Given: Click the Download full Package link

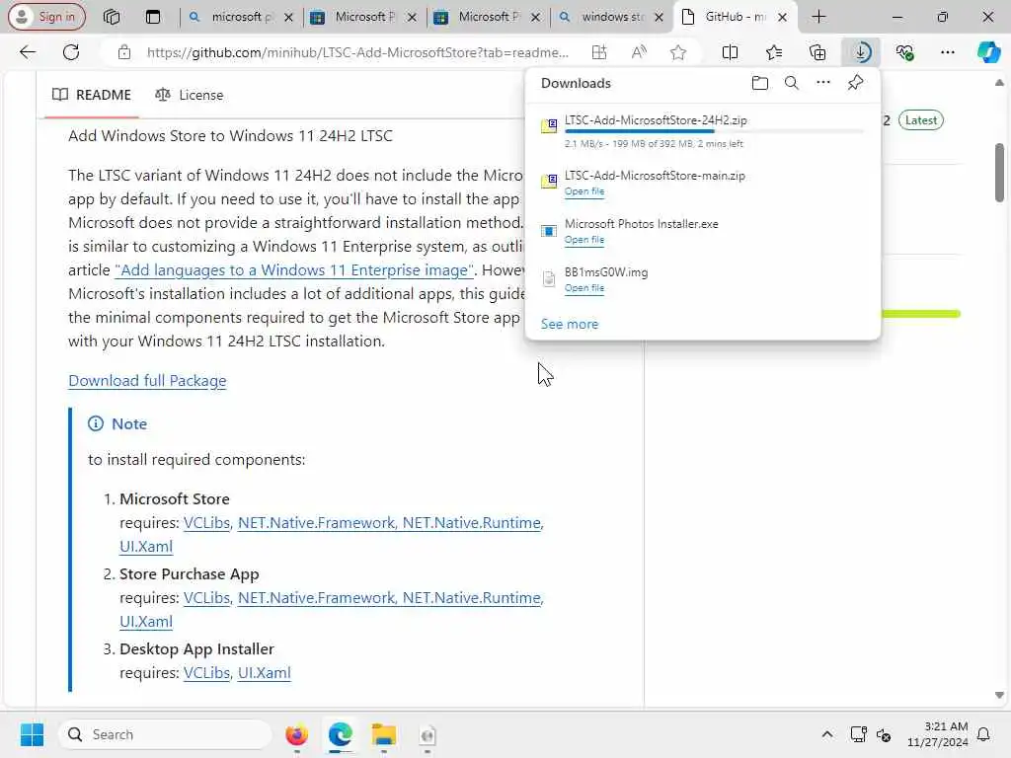Looking at the screenshot, I should pos(147,381).
